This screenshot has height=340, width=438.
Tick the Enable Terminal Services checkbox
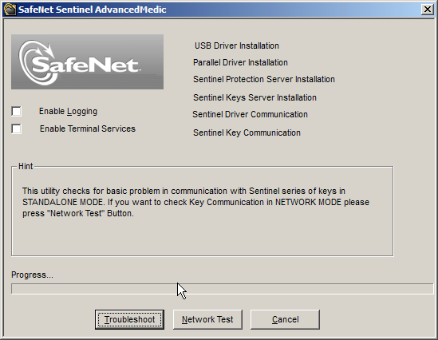tap(16, 128)
